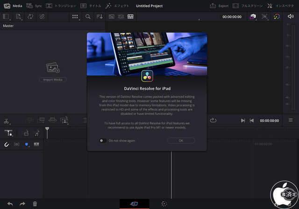Open the Media tab
299x209 pixels.
coord(13,6)
